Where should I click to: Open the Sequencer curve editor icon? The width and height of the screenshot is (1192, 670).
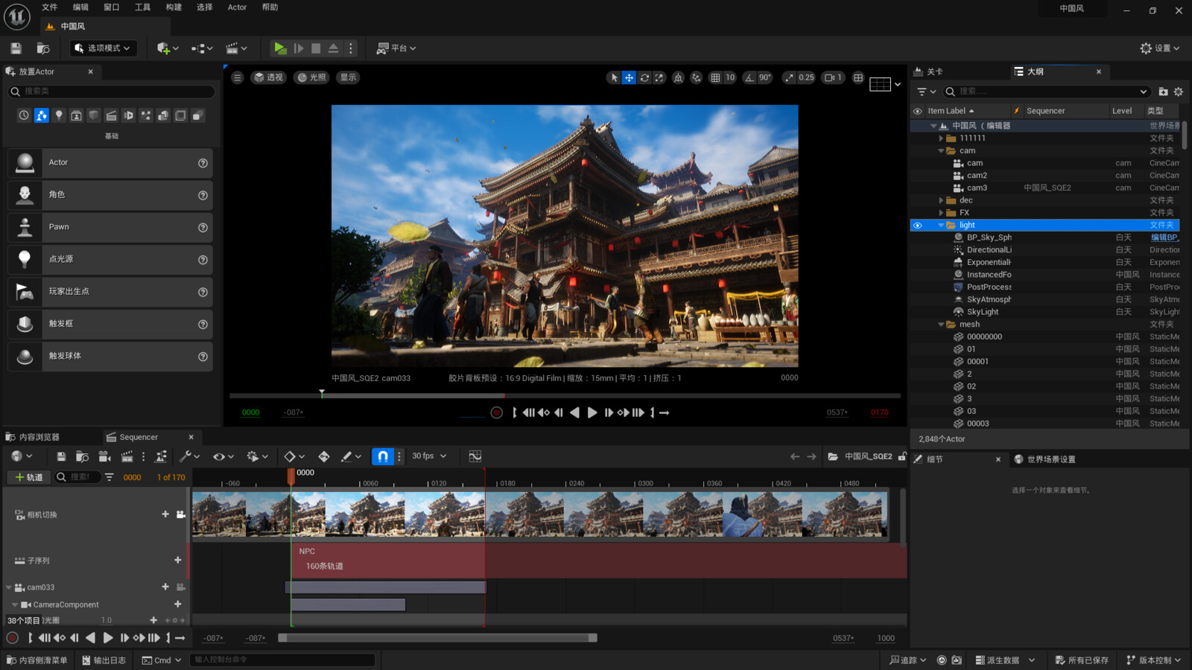[475, 456]
